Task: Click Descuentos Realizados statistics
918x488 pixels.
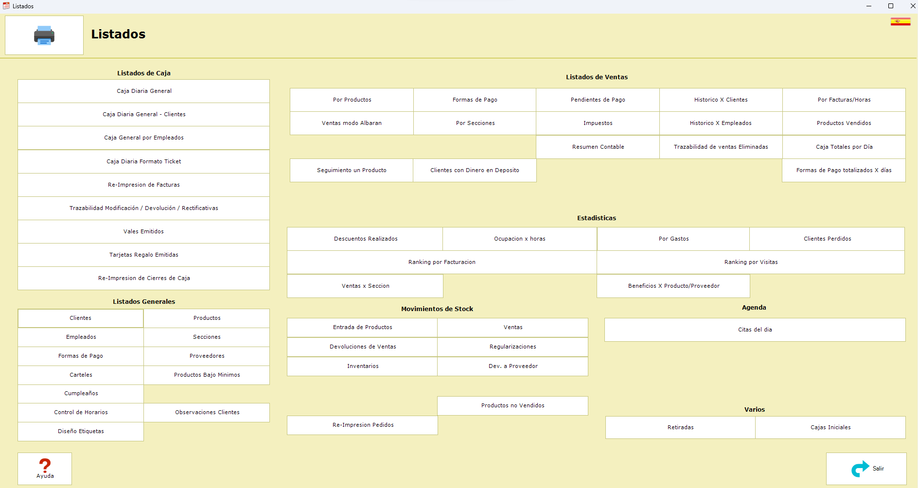Action: (365, 239)
